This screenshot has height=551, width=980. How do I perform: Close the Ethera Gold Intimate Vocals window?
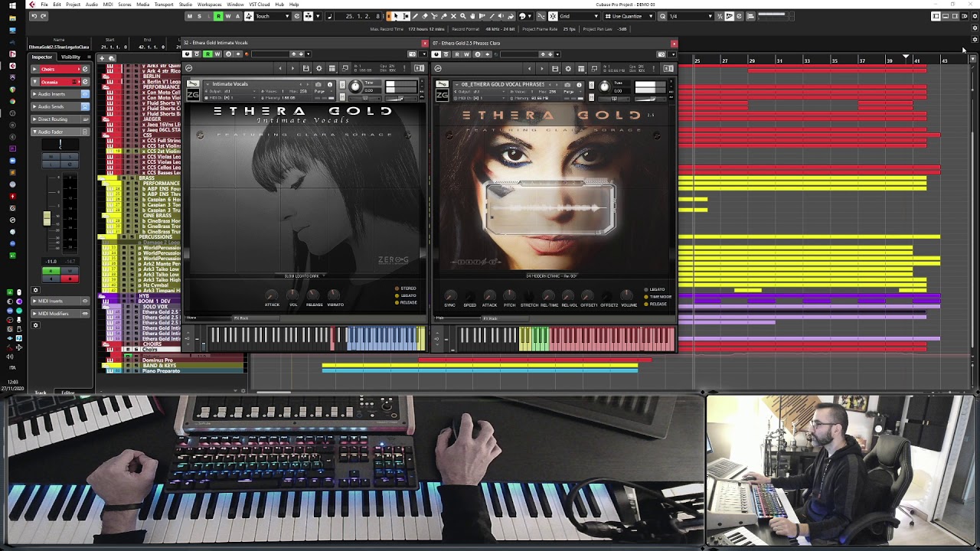pyautogui.click(x=425, y=43)
